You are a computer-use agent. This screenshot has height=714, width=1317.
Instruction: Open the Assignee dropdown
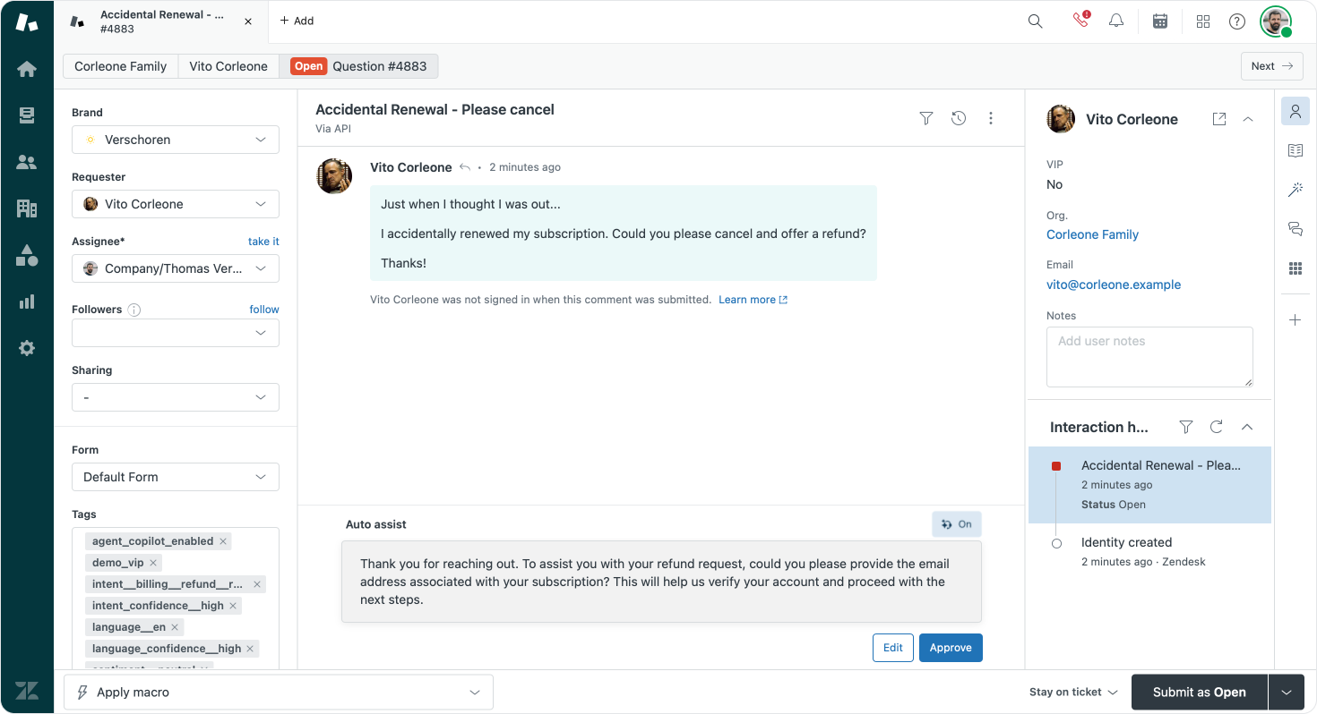(176, 268)
